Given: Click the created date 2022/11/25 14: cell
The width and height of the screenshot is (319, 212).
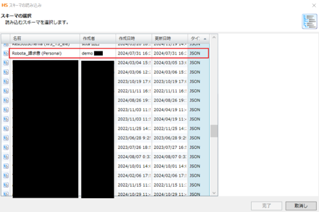Looking at the screenshot, I should 134,128.
